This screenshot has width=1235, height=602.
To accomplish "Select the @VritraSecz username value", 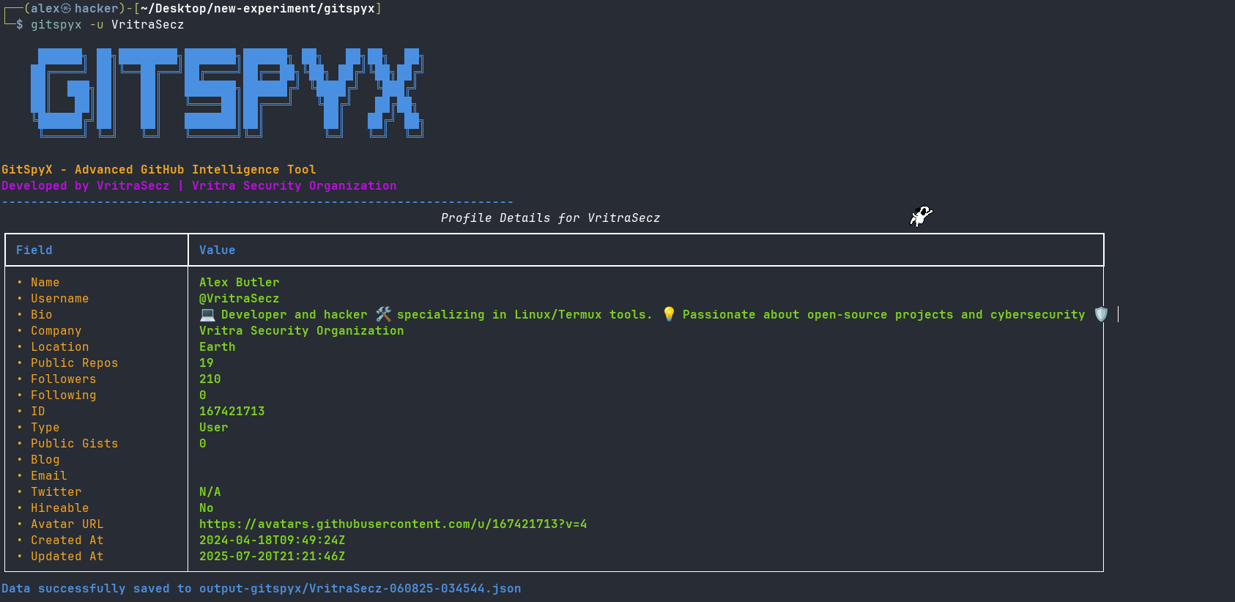I will coord(239,299).
